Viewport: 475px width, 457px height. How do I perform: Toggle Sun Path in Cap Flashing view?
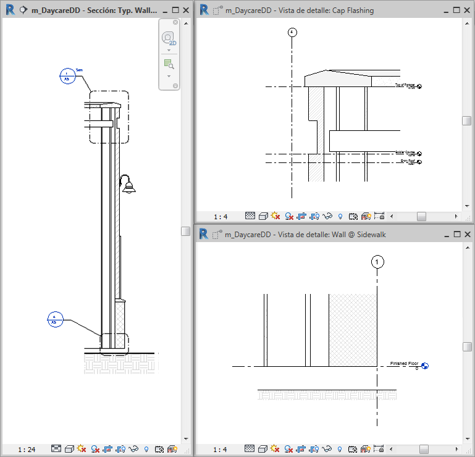(275, 216)
